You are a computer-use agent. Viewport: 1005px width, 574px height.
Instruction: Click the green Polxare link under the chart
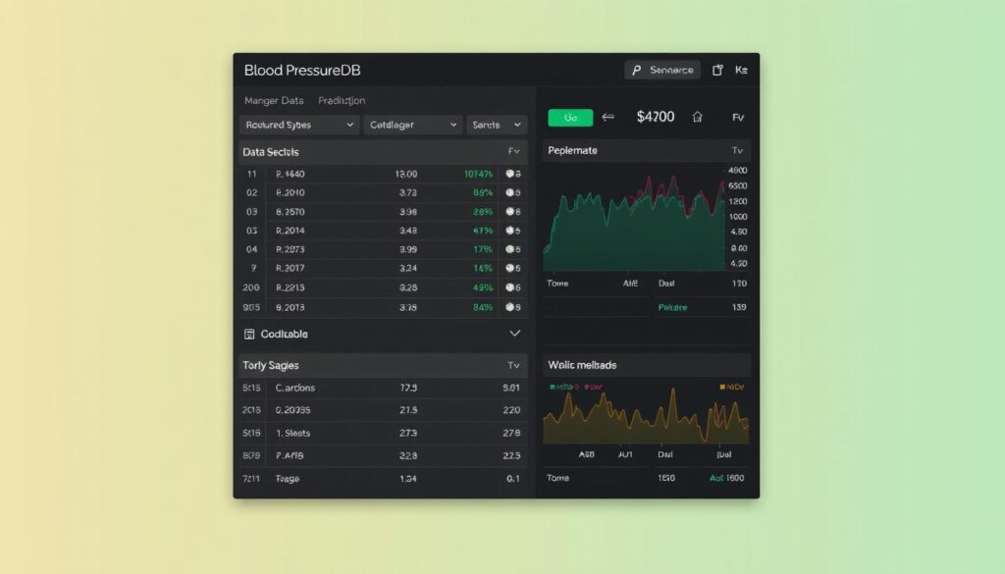click(672, 307)
